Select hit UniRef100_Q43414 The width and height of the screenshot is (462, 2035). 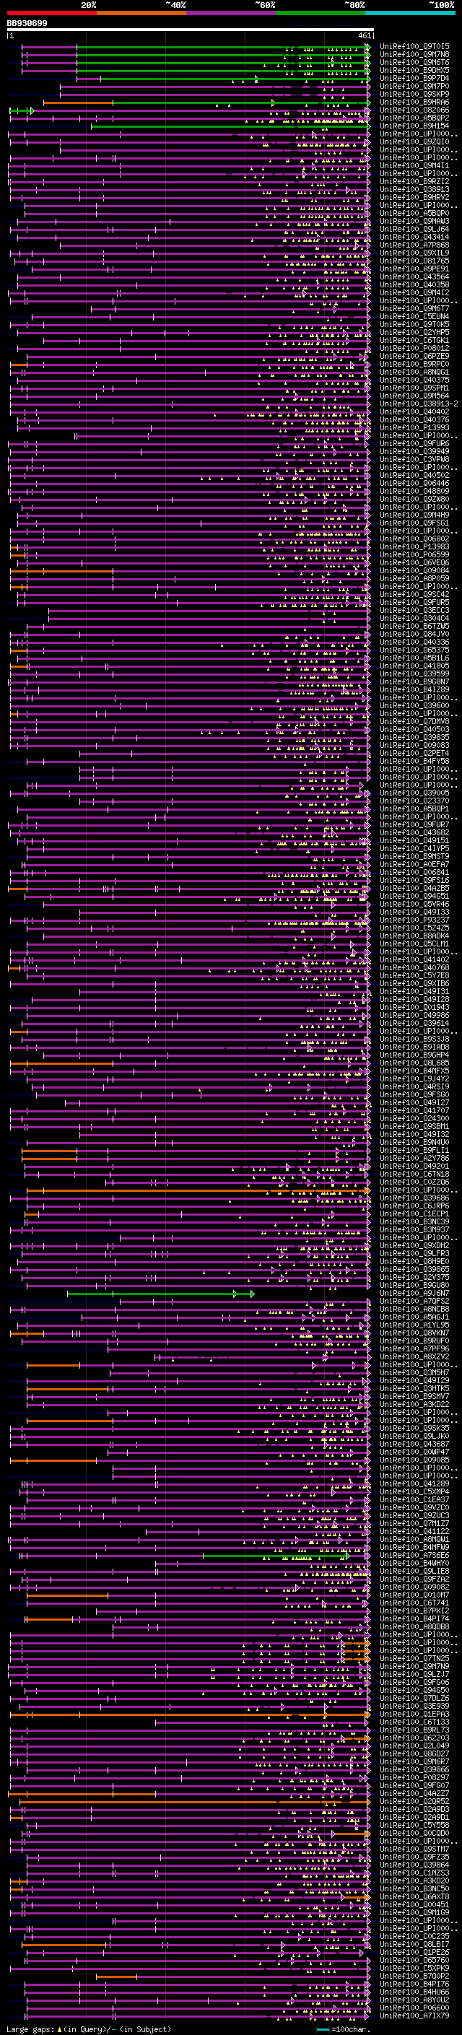click(414, 237)
